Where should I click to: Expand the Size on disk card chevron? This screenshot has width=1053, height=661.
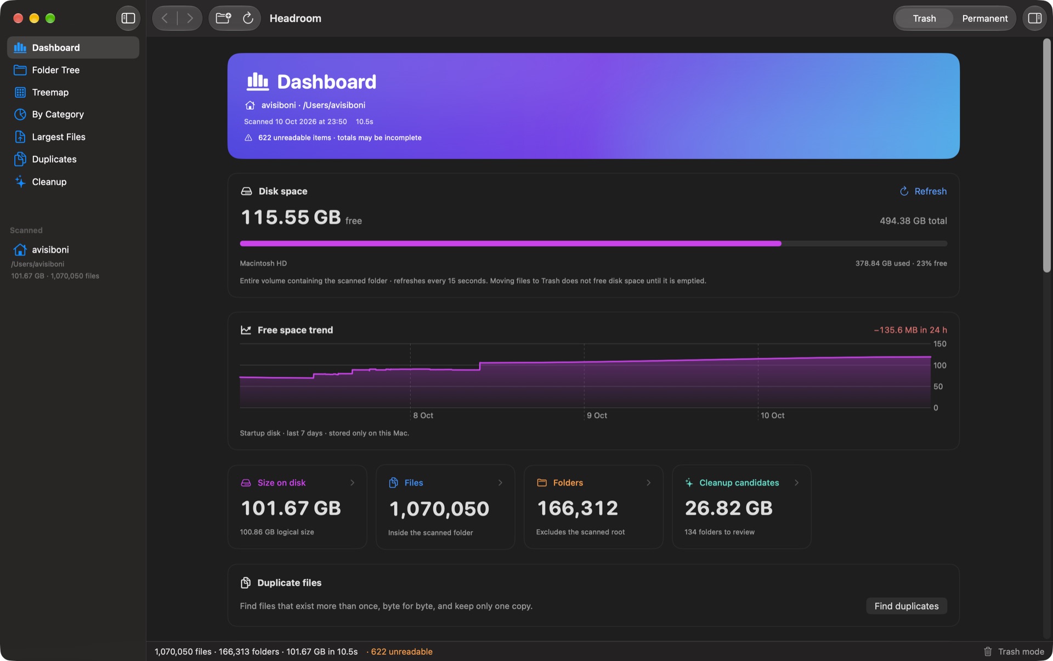(352, 483)
